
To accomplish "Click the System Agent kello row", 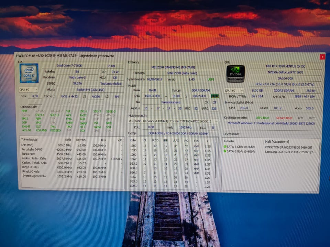I will [72, 176].
